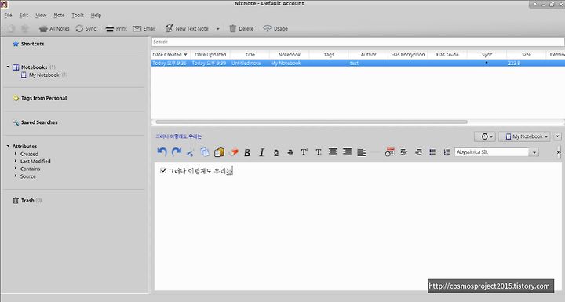The image size is (565, 302).
Task: Cut selection with the scissors icon
Action: (x=190, y=152)
